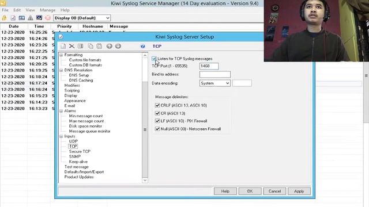
Task: Select Message queue monitor in tree
Action: coord(90,131)
